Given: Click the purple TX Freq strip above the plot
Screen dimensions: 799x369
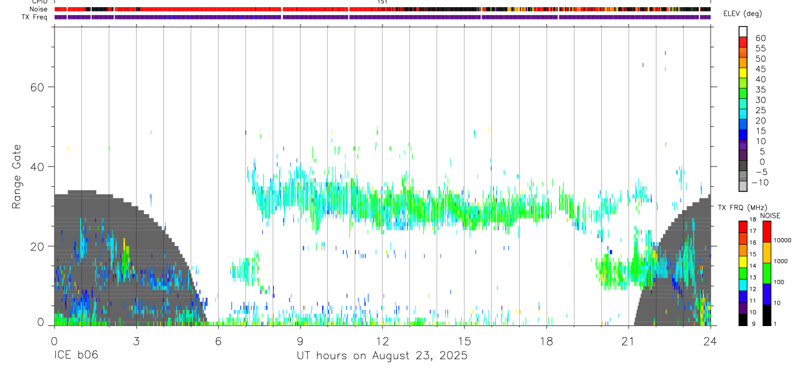Looking at the screenshot, I should coord(382,17).
